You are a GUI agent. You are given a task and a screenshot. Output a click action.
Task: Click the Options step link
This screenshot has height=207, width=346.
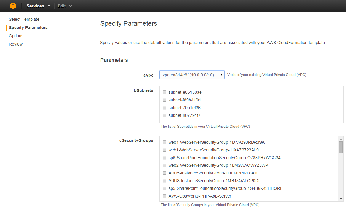(16, 36)
